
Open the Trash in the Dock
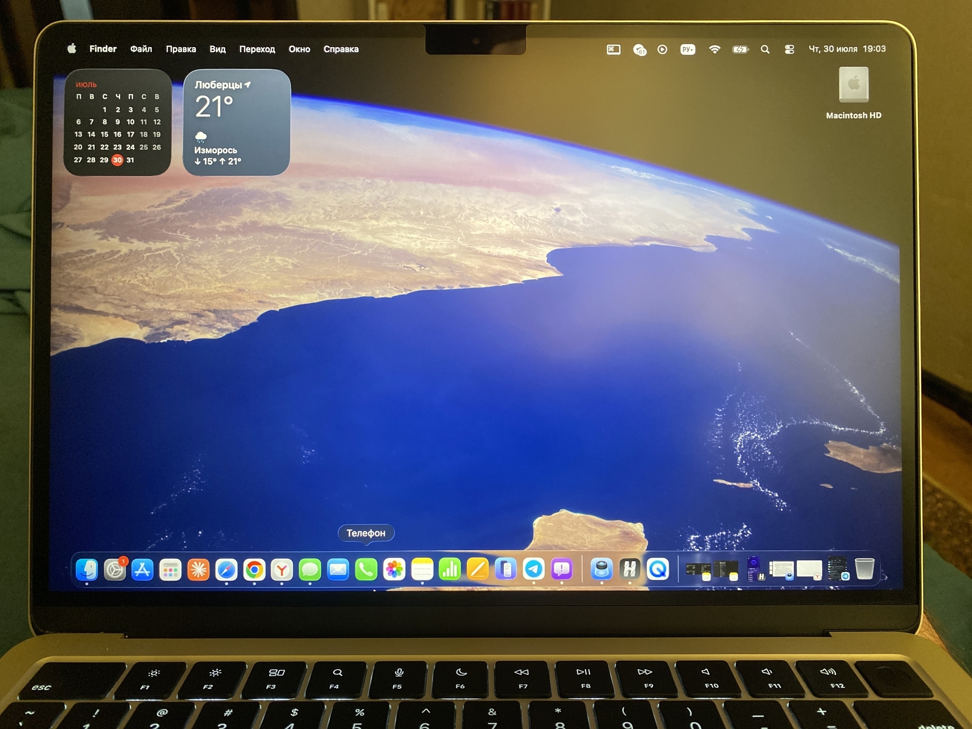865,569
